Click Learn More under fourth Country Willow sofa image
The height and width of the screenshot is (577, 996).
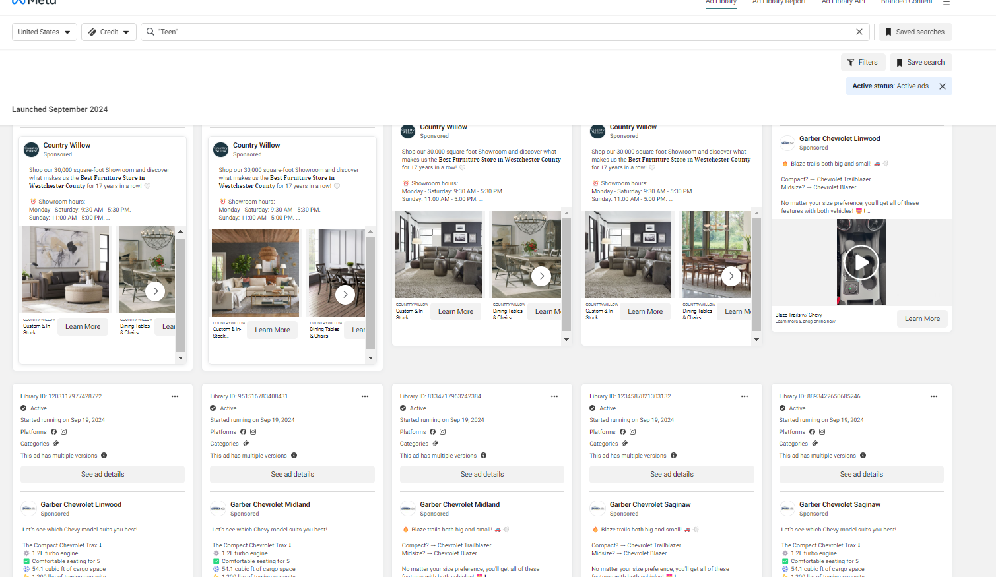645,311
